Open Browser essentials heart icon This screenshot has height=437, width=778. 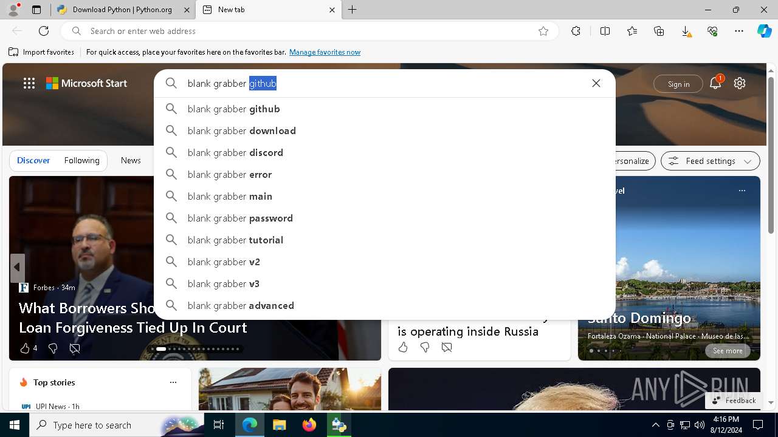click(x=712, y=31)
